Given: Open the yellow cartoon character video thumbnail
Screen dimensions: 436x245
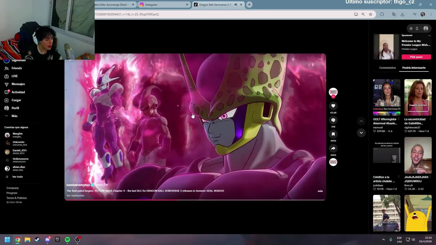Looking at the screenshot, I should 418,213.
